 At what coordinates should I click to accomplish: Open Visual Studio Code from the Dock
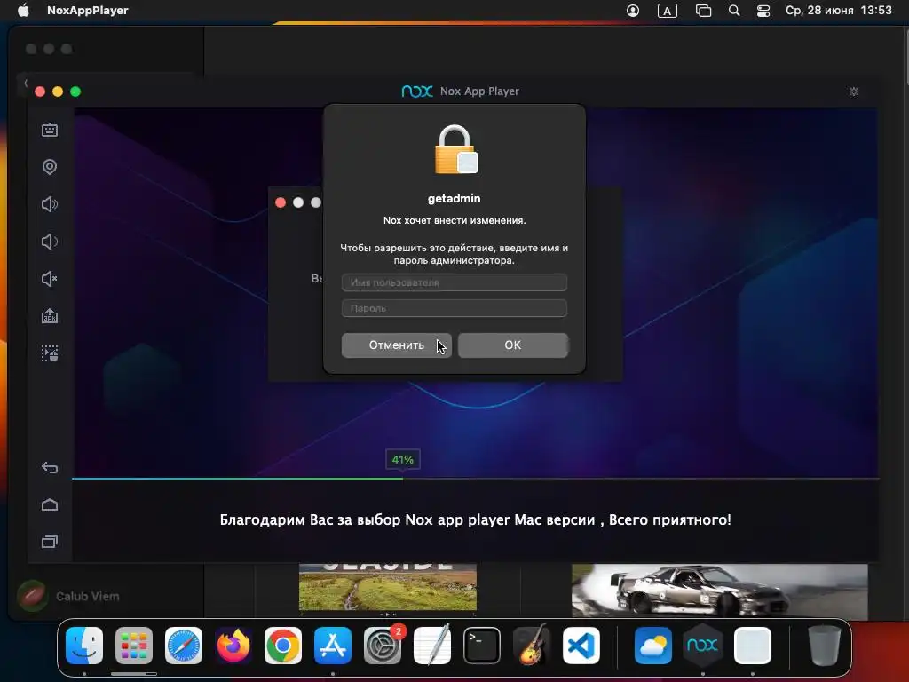click(581, 646)
